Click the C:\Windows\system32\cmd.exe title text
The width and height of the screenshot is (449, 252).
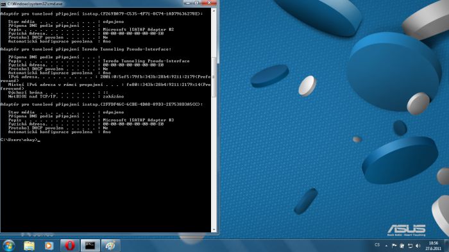pyautogui.click(x=35, y=4)
